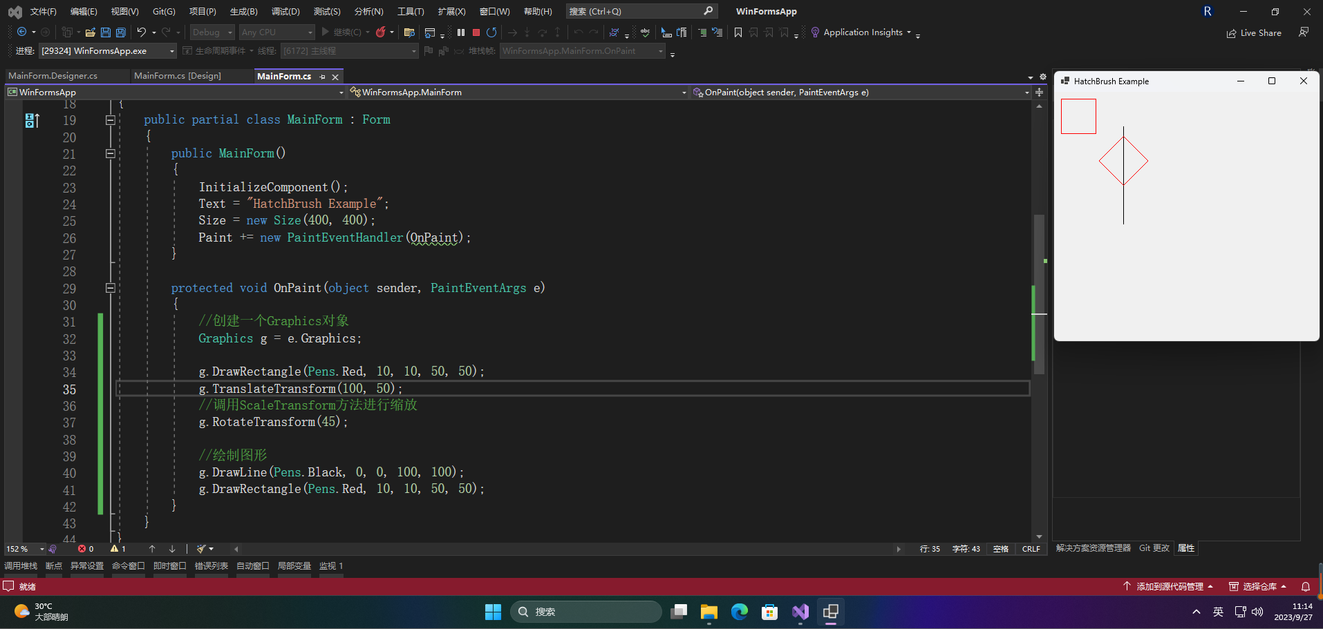
Task: Open the 调试(D) menu
Action: (285, 11)
